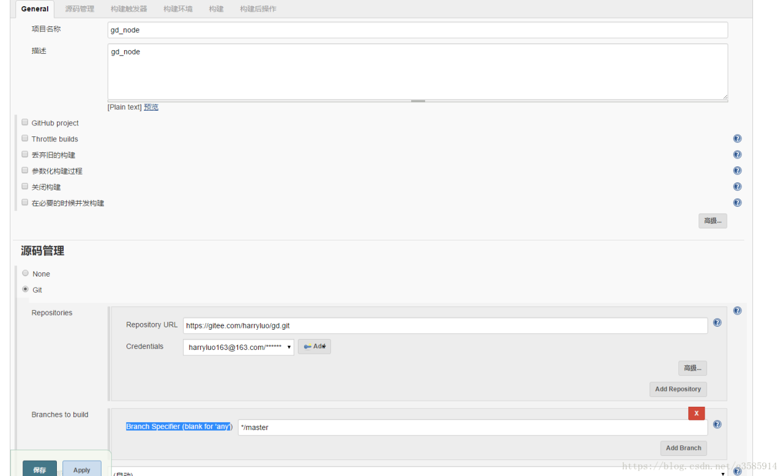Click the 项目名称 label

46,29
